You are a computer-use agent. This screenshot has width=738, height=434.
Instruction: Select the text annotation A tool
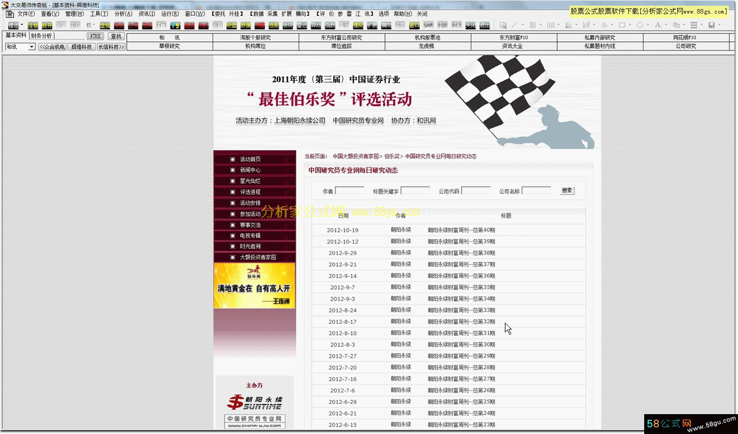(658, 25)
